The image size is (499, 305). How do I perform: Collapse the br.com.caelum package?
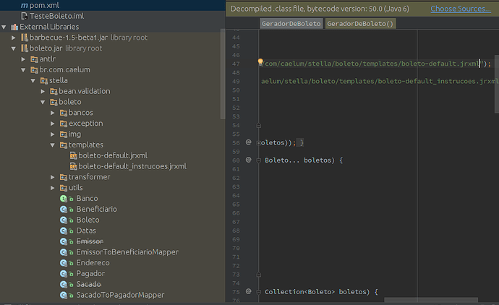(23, 70)
